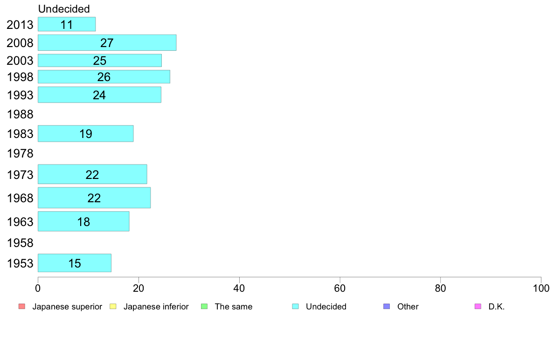Screen dimensions: 554x343
Task: Select the 2003 bar showing 25
Action: 100,61
